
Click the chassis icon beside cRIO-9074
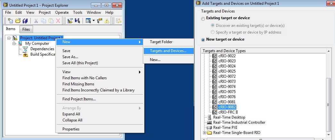pos(215,87)
